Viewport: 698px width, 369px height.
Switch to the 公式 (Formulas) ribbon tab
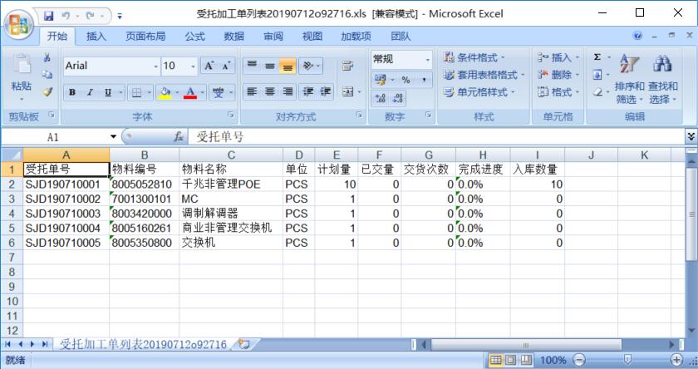point(194,36)
